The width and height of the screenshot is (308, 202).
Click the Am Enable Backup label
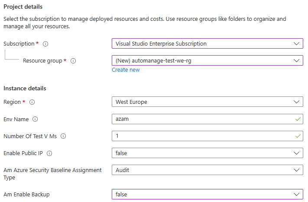click(26, 195)
